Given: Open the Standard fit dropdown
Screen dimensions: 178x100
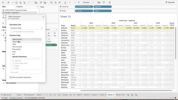Looking at the screenshot, I should click(88, 2).
